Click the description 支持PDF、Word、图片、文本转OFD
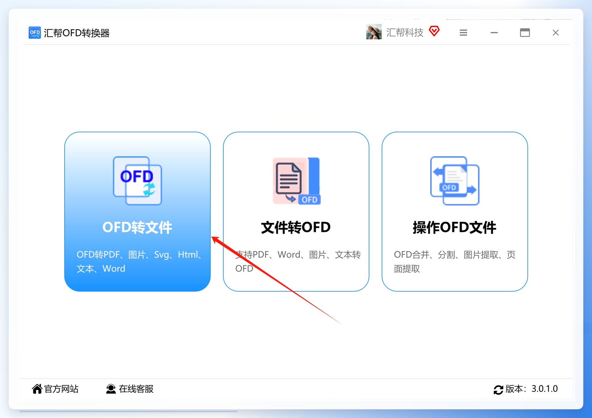 coord(298,261)
